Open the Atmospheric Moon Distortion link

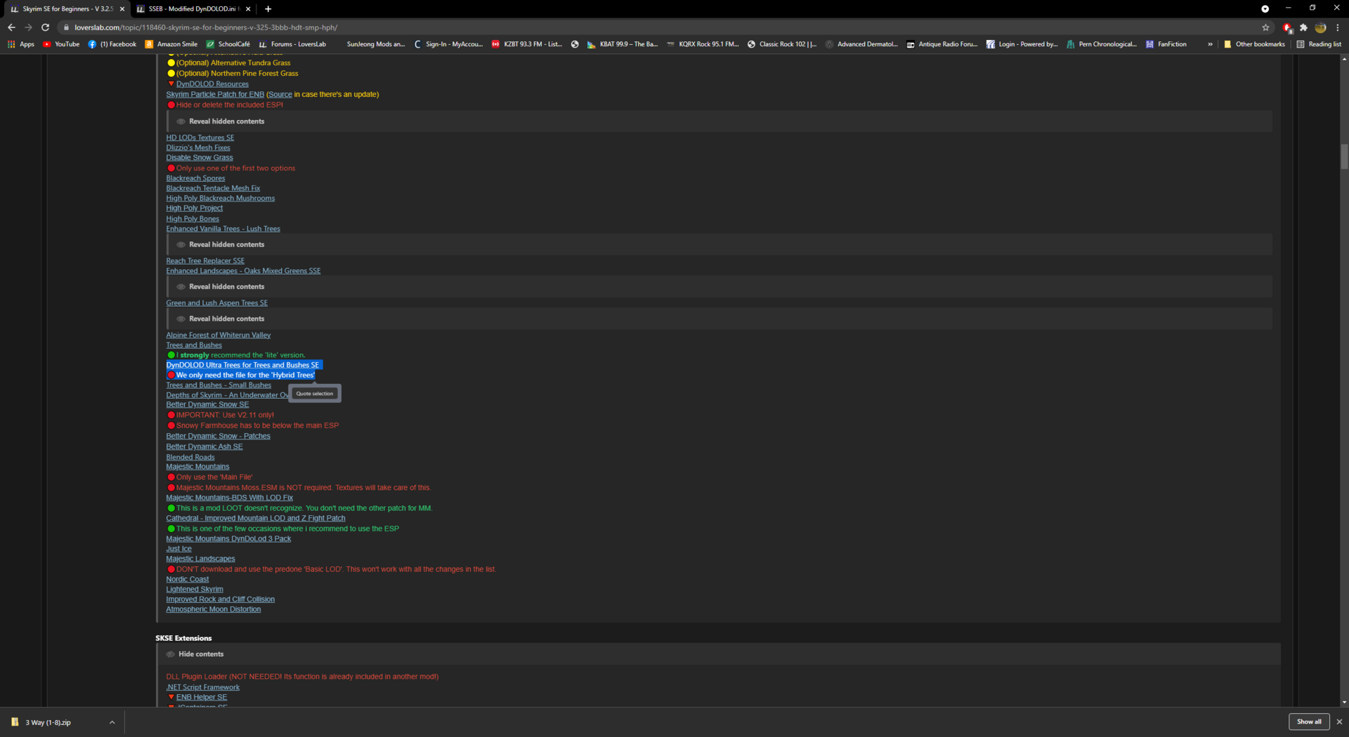click(214, 609)
